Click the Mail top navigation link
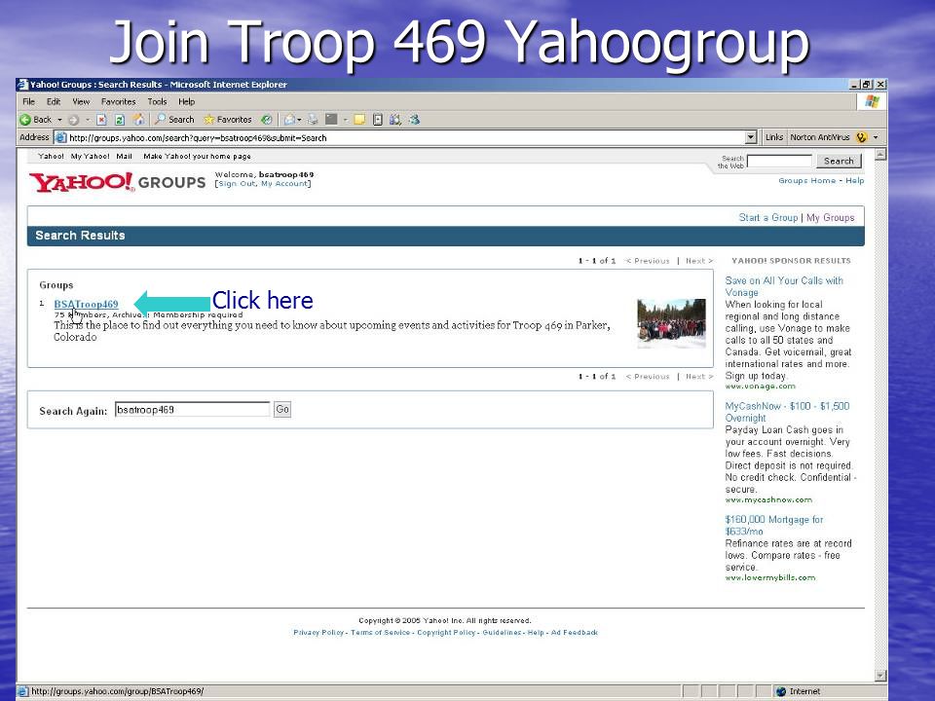 click(124, 156)
